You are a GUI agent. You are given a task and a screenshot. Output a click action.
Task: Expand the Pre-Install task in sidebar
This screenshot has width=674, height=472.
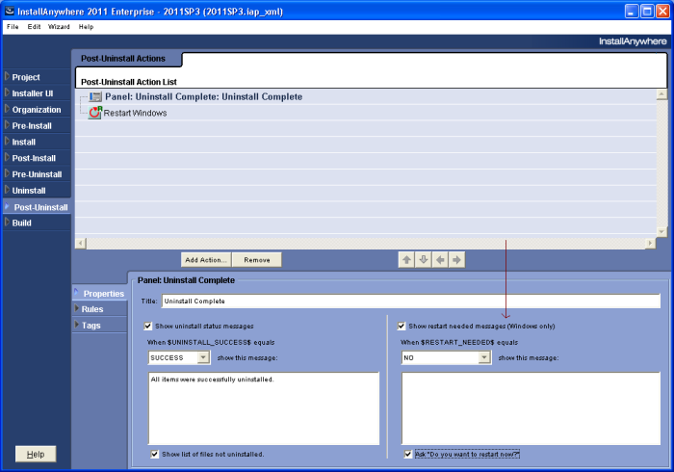coord(32,126)
